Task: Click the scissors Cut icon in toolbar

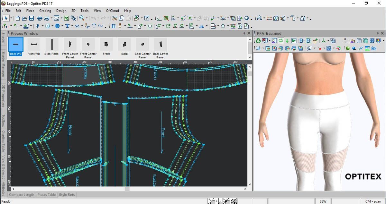Action: (x=115, y=18)
